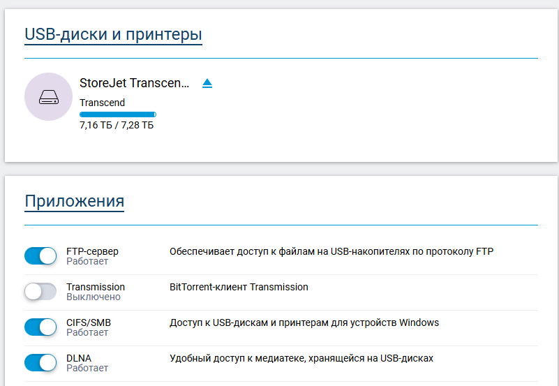559x386 pixels.
Task: Select the StoreJet Transcend drive name
Action: pyautogui.click(x=134, y=83)
